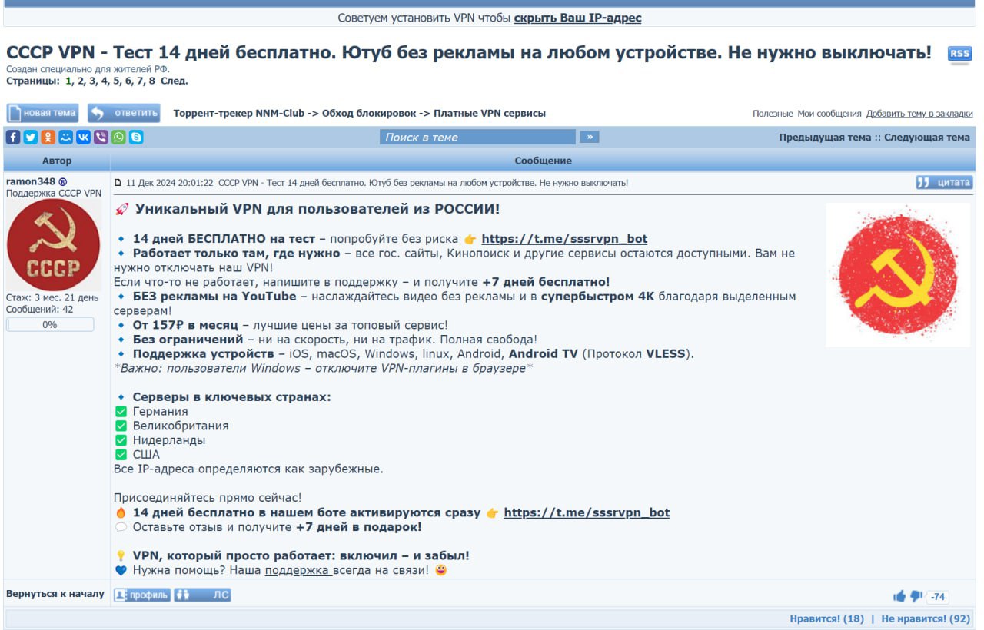Share topic via Skype
Image resolution: width=984 pixels, height=630 pixels.
pos(137,137)
